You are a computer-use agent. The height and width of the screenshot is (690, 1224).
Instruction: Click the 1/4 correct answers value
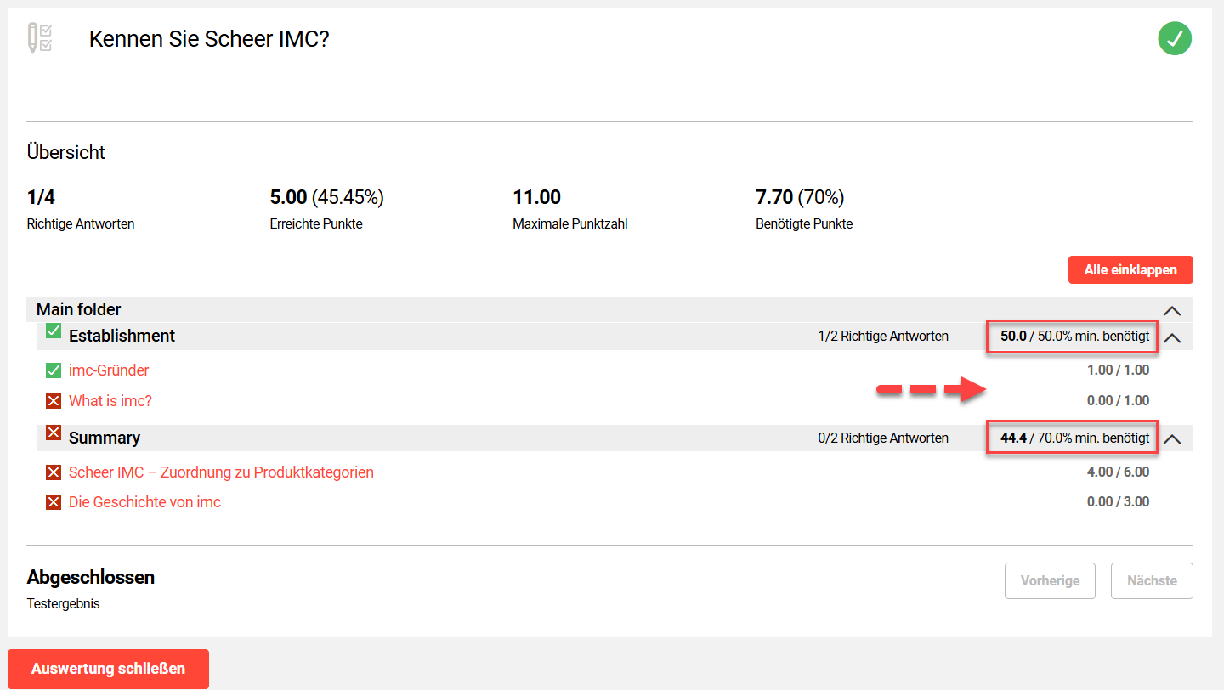click(x=41, y=198)
